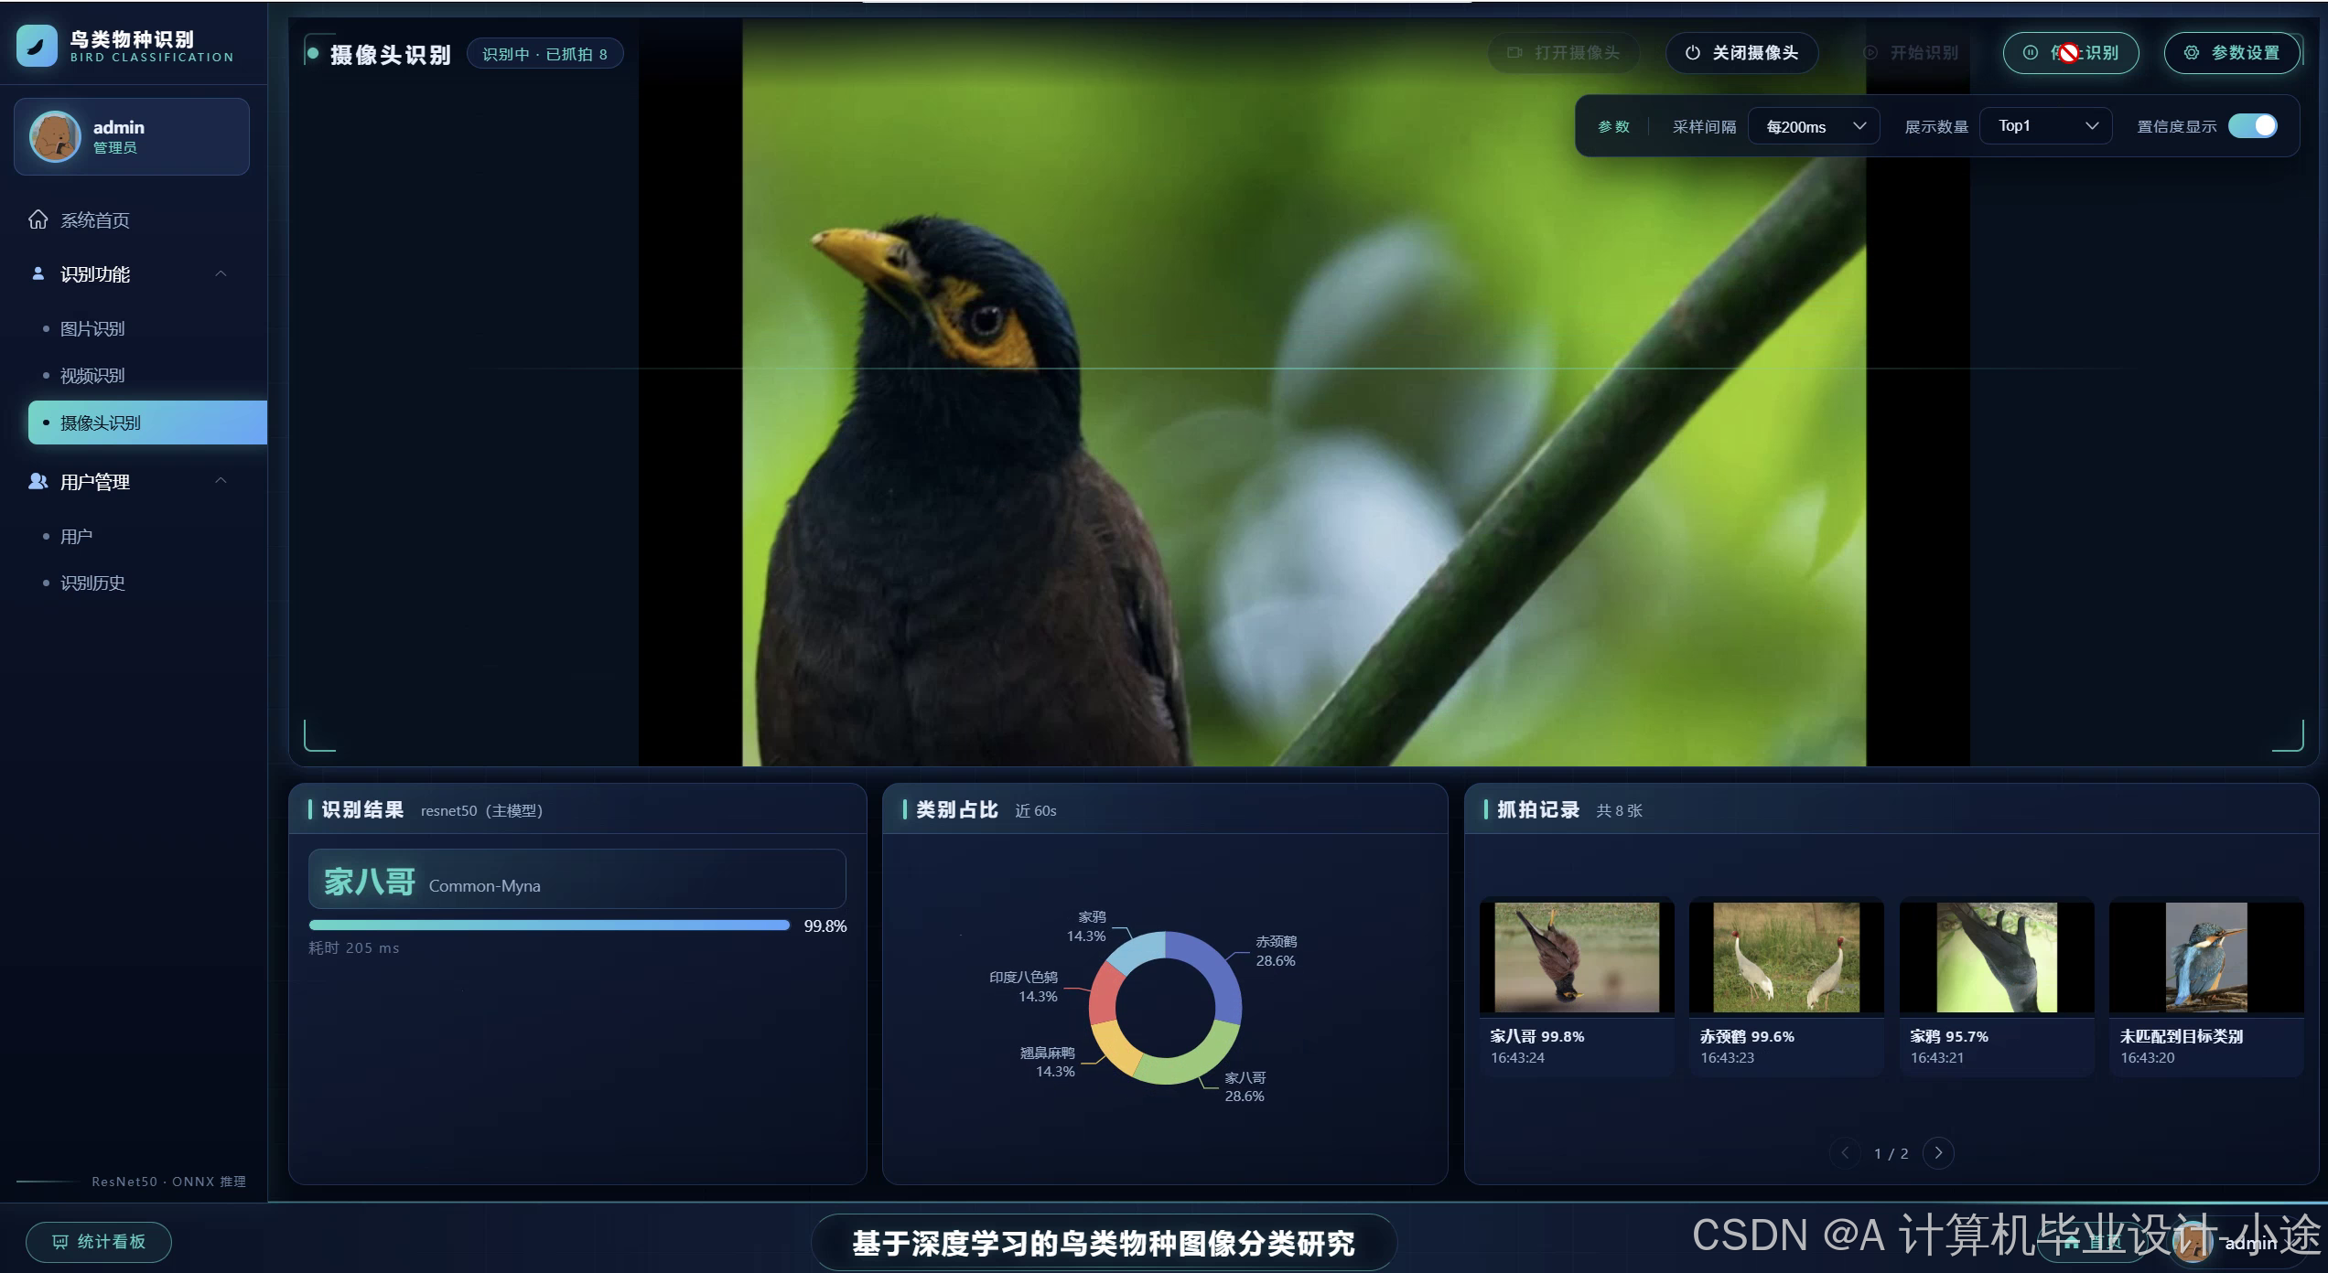Open 参数设置 settings
The height and width of the screenshot is (1273, 2328).
pyautogui.click(x=2233, y=53)
